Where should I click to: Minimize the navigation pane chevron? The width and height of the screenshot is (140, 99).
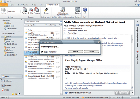click(22, 20)
